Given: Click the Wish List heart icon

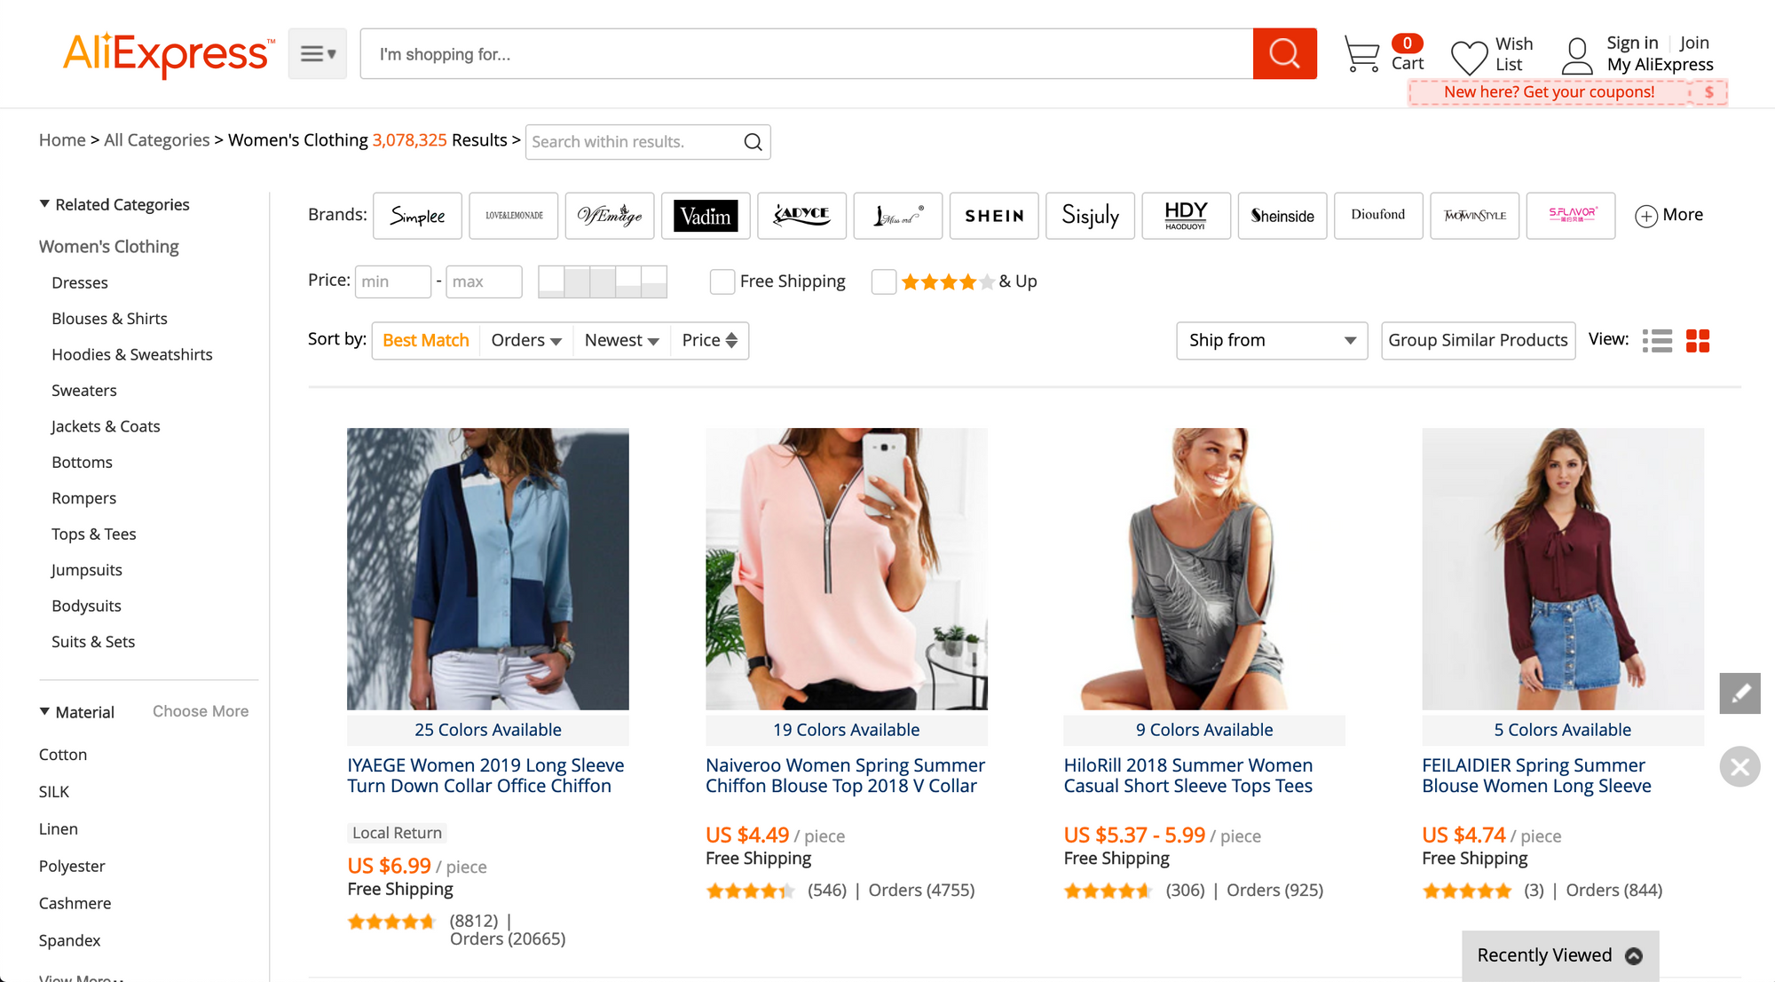Looking at the screenshot, I should (x=1469, y=57).
